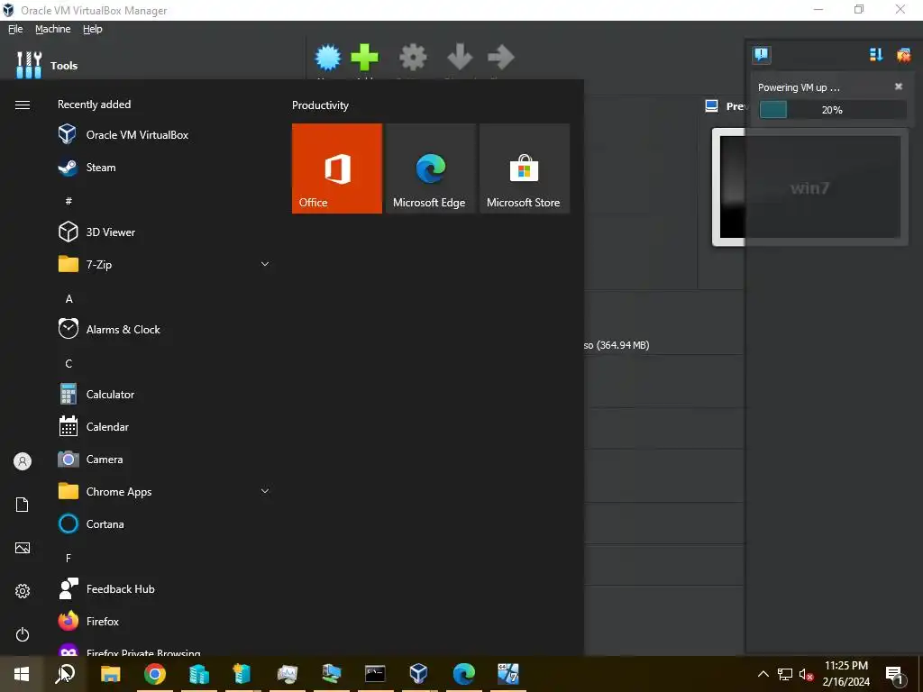
Task: Select the Recently added heading
Action: pyautogui.click(x=94, y=105)
